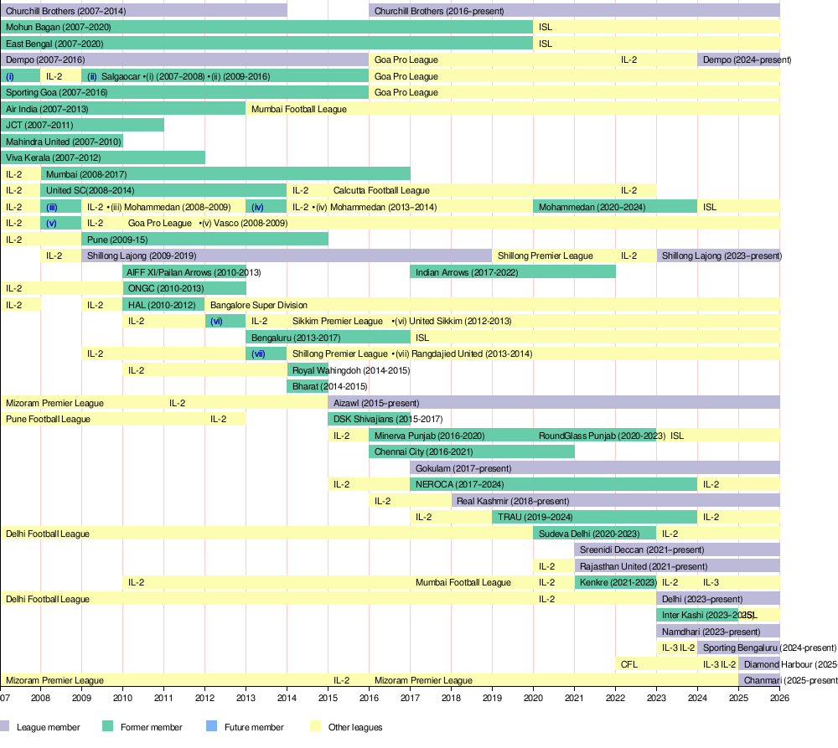
Task: Open the (v) Vasco footnote link
Action: [51, 224]
